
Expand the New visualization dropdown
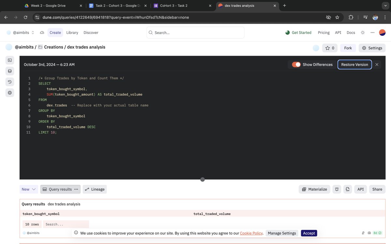[29, 189]
